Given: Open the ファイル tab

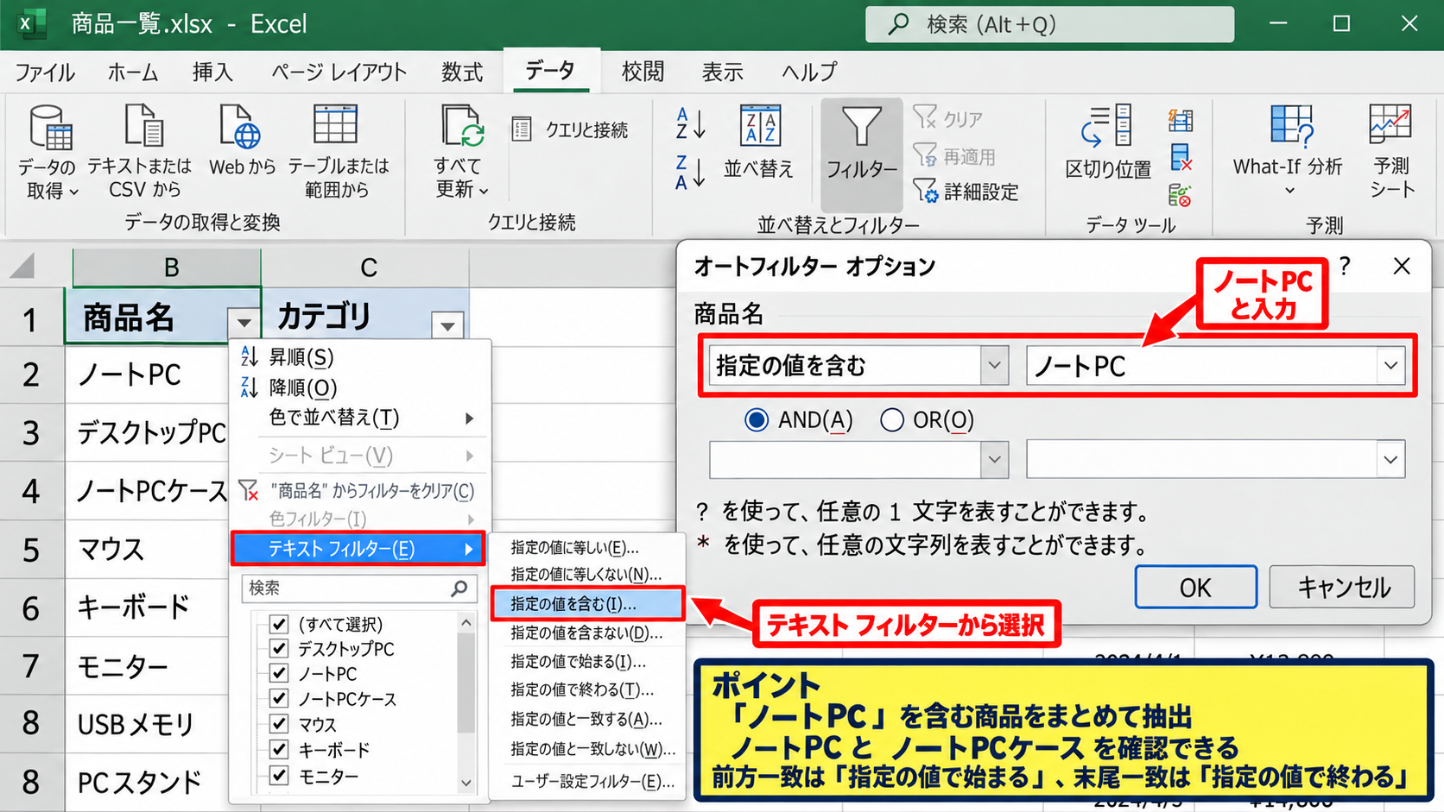Looking at the screenshot, I should [x=45, y=72].
